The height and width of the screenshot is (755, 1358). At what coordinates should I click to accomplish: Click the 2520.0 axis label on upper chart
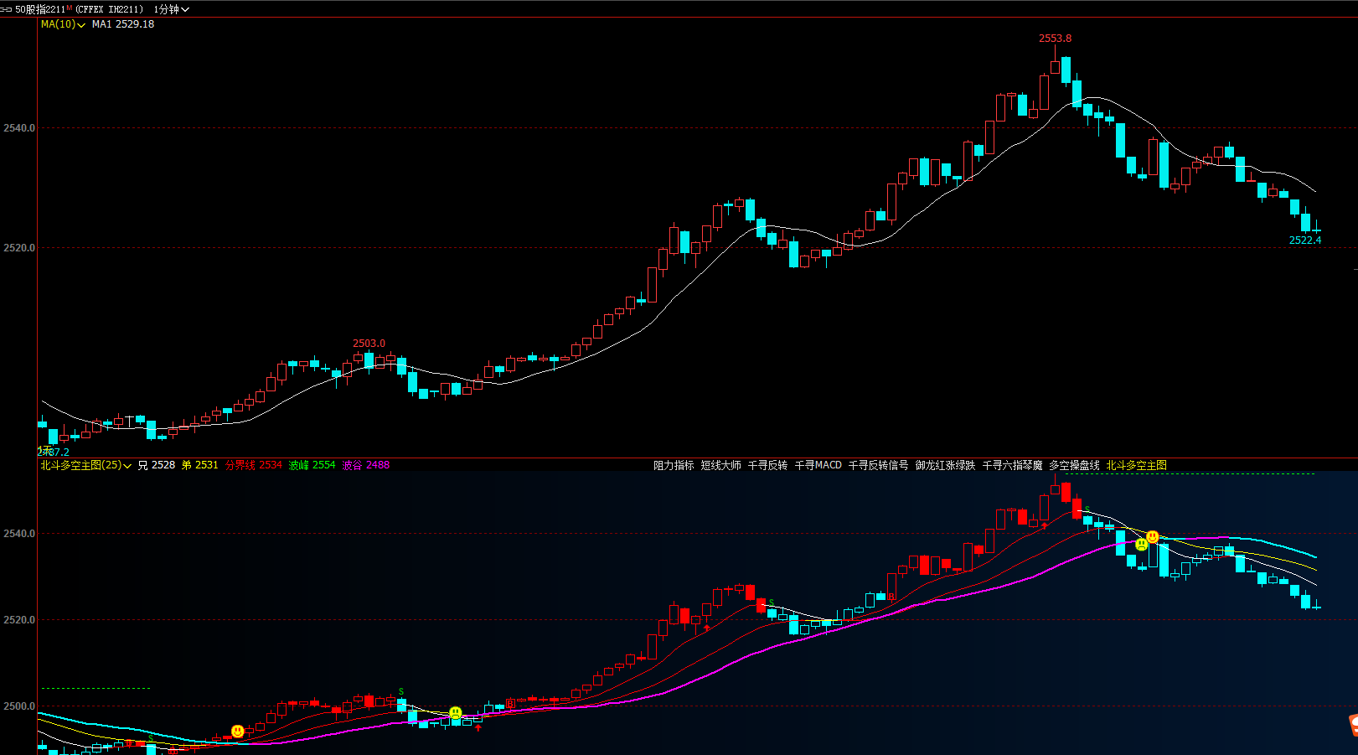point(18,248)
